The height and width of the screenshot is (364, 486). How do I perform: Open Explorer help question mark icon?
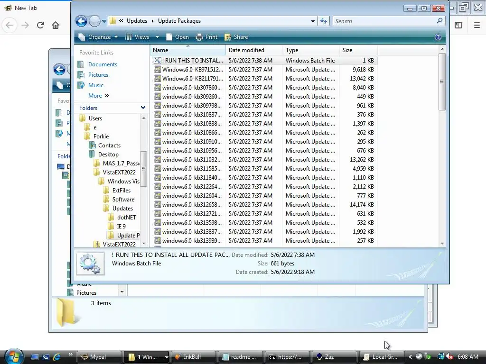pyautogui.click(x=438, y=37)
